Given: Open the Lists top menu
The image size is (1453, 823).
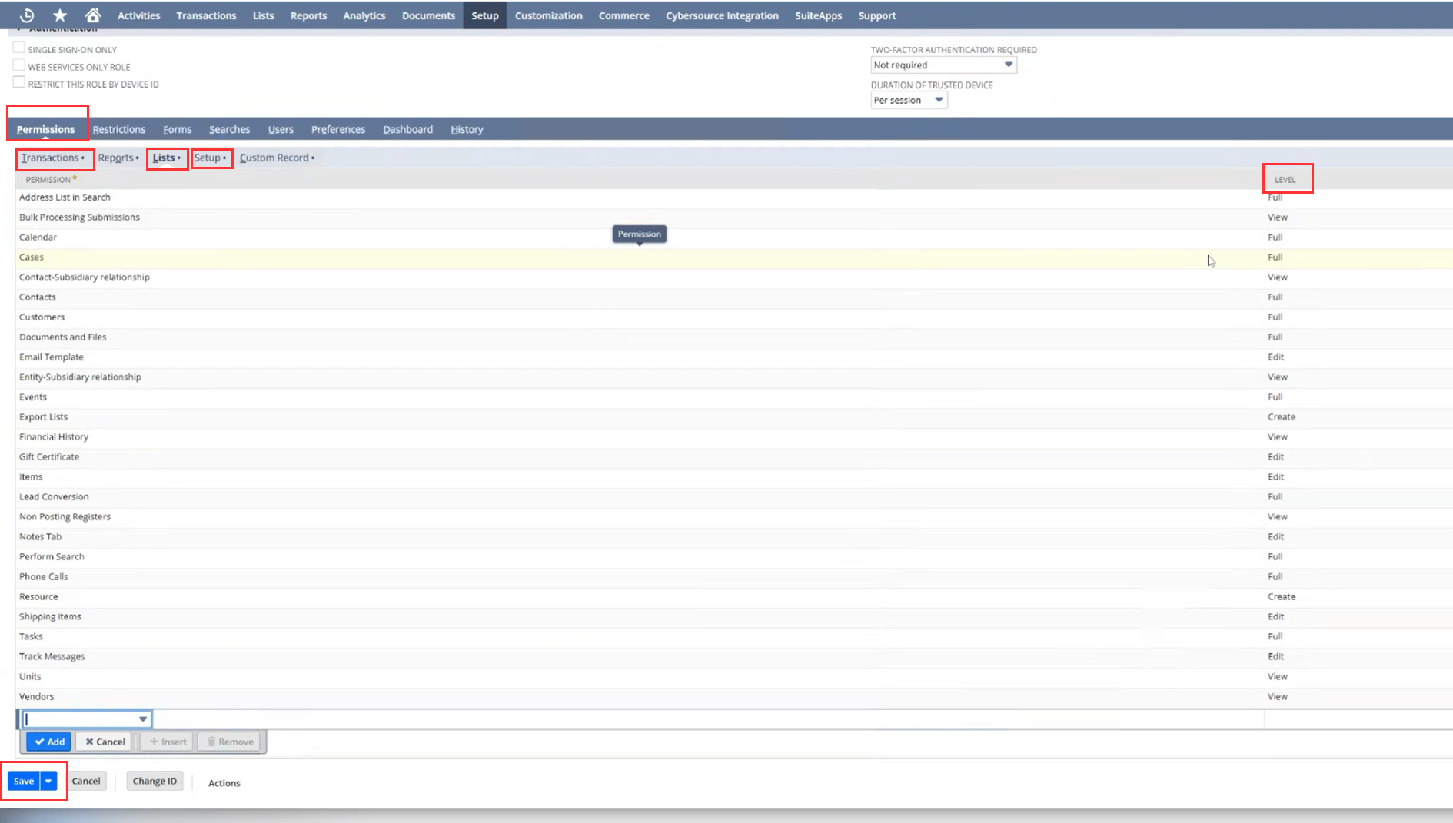Looking at the screenshot, I should (x=263, y=15).
